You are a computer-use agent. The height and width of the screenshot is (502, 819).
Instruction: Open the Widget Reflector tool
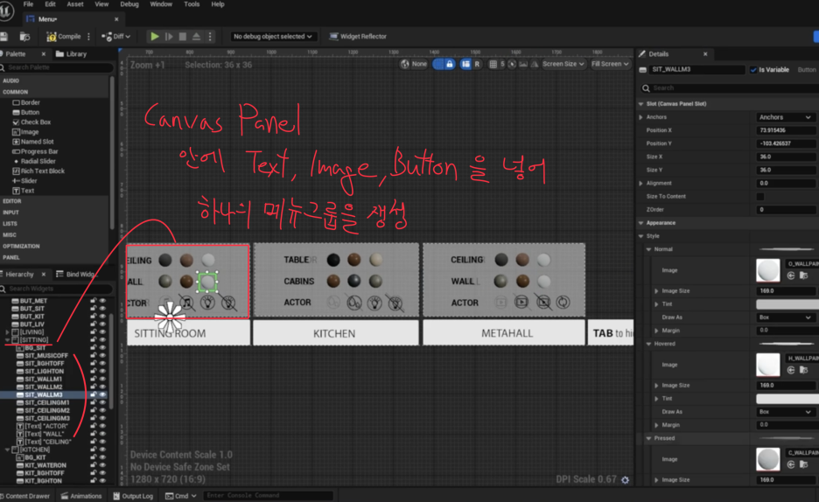tap(358, 37)
